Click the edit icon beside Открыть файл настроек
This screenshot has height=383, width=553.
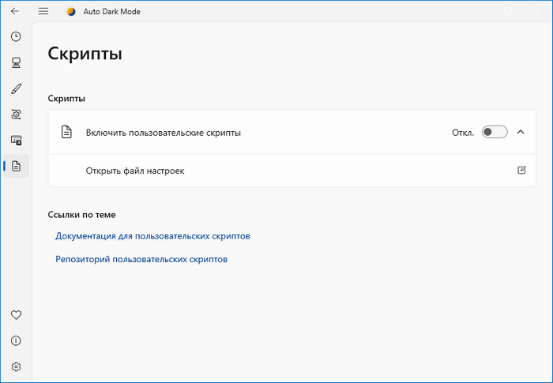521,171
